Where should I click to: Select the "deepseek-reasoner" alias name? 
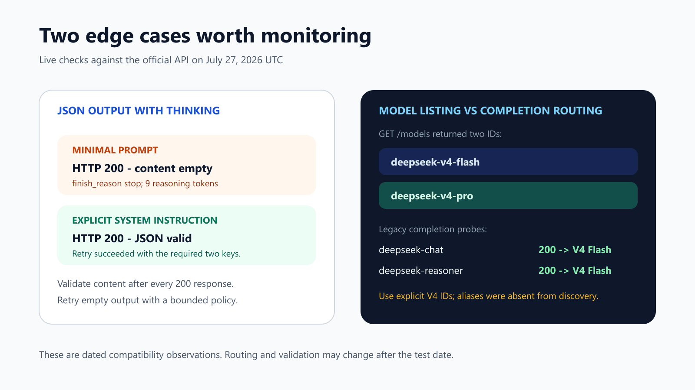point(421,271)
